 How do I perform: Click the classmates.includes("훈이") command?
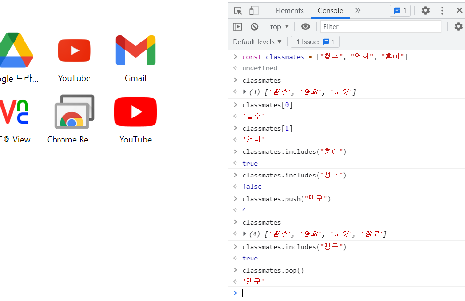294,152
